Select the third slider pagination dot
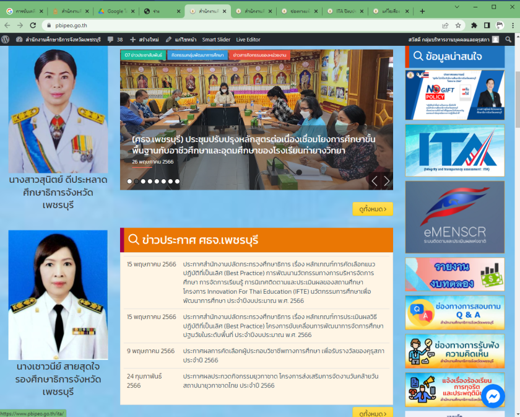The height and width of the screenshot is (417, 520). [143, 182]
